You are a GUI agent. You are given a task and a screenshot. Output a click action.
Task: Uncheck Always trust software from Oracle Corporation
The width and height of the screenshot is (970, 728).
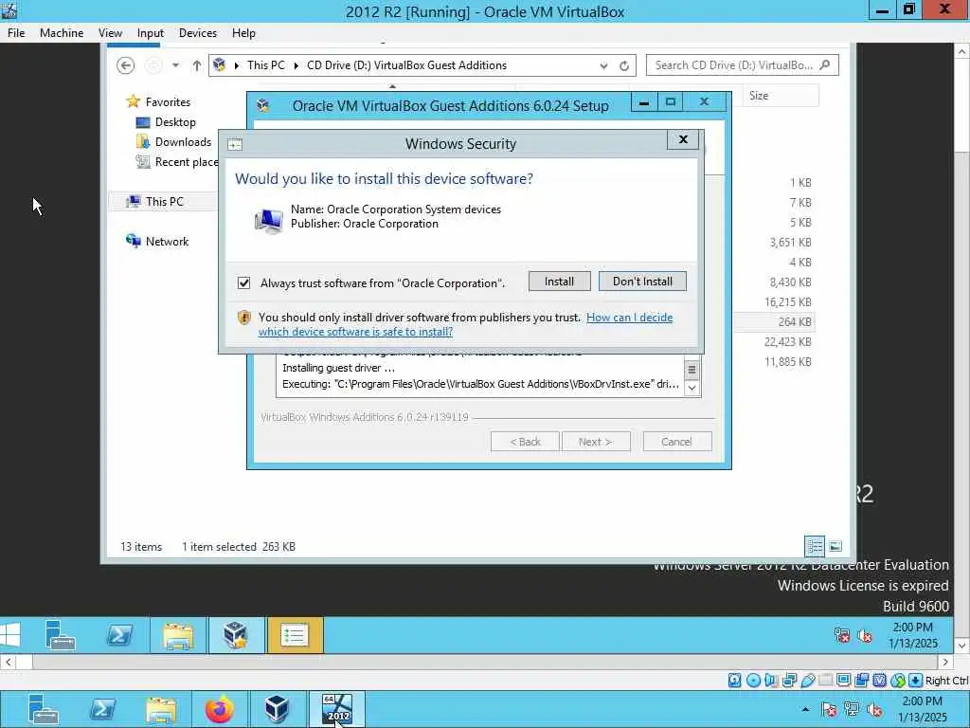tap(243, 282)
